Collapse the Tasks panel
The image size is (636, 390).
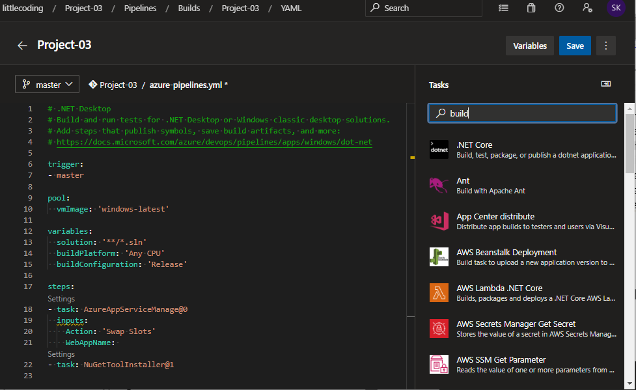coord(606,83)
